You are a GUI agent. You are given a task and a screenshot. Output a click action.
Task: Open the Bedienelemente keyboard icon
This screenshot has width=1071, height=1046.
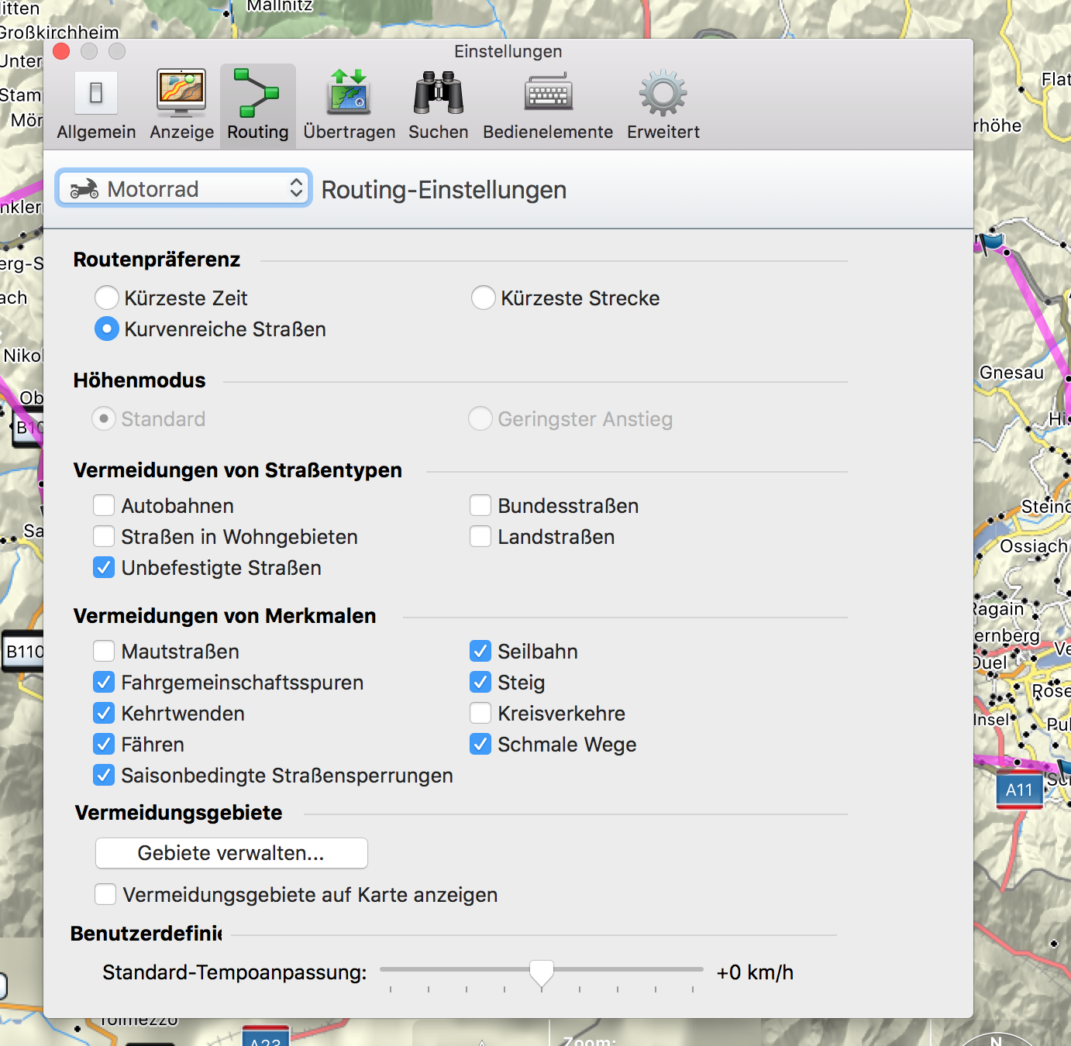tap(548, 95)
